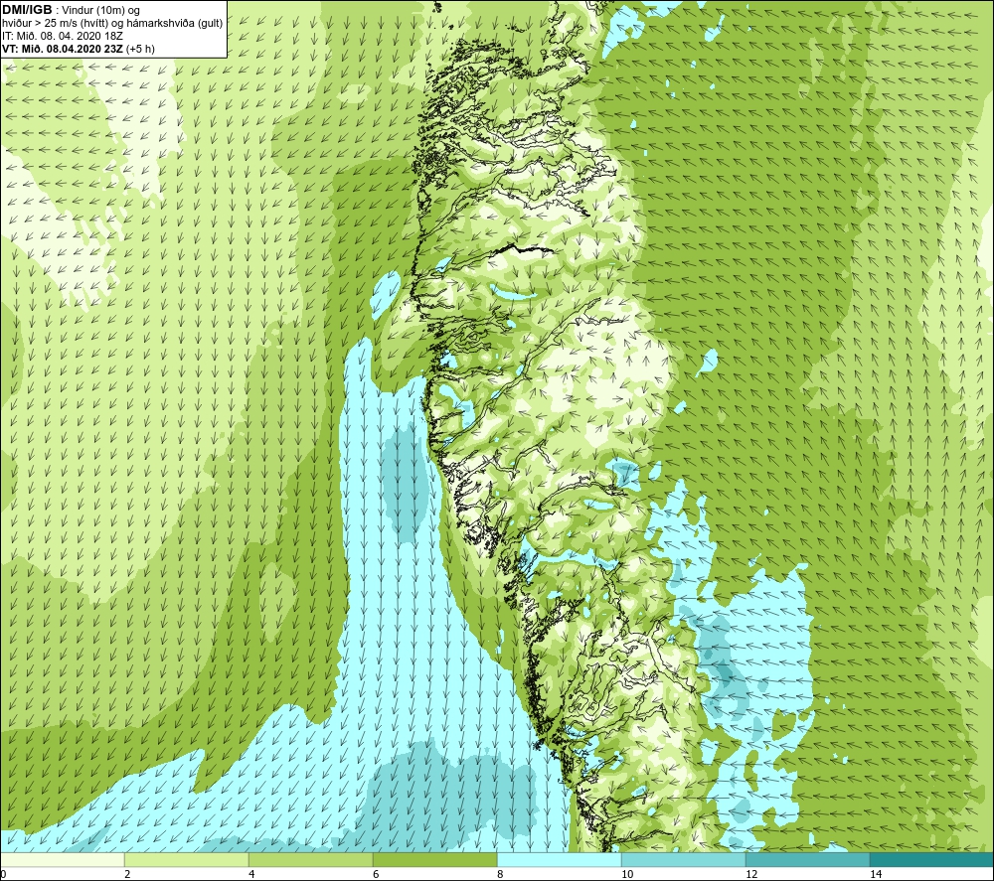The image size is (994, 881).
Task: Click the '4' label on the wind scale
Action: tap(251, 875)
